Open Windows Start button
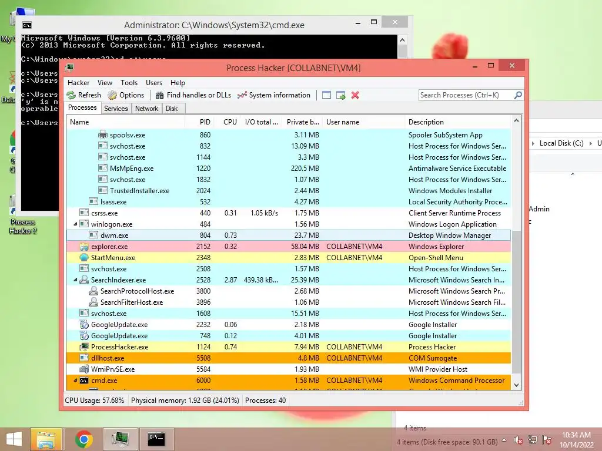The width and height of the screenshot is (602, 451). 14,439
